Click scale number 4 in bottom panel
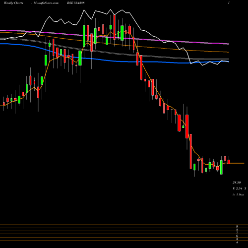 click(x=237, y=243)
